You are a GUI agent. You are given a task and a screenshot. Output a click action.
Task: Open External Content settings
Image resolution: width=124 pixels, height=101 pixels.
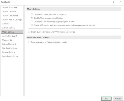[12, 44]
